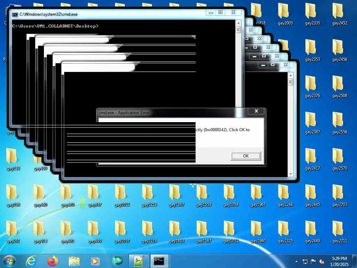Select the gay847 folder
Screen dimensions: 357x268
click(x=95, y=195)
